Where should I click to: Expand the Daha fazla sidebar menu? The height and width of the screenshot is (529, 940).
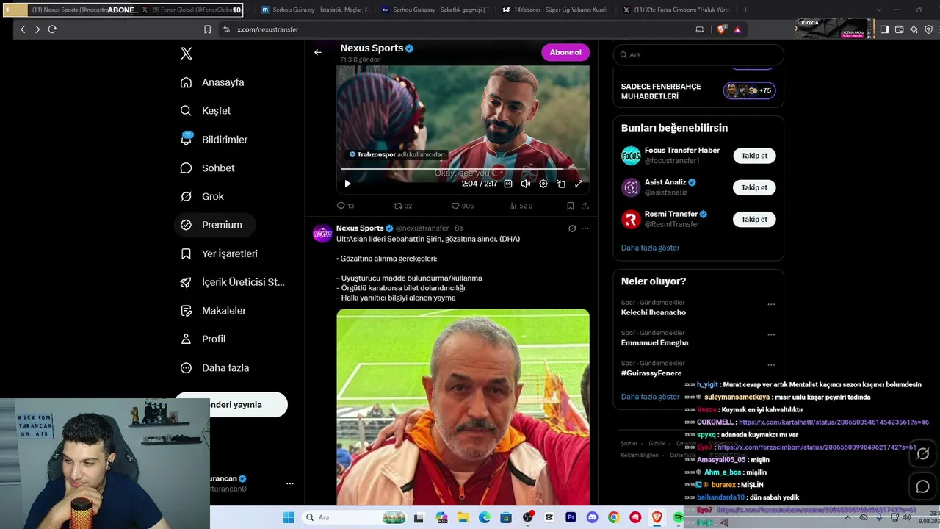point(215,367)
